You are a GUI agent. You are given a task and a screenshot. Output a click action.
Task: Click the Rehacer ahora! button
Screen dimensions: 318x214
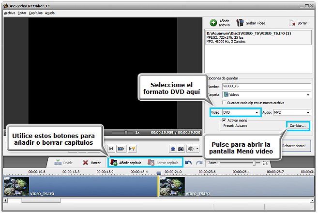296,146
